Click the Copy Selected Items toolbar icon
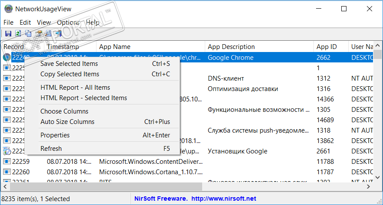 tap(28, 33)
